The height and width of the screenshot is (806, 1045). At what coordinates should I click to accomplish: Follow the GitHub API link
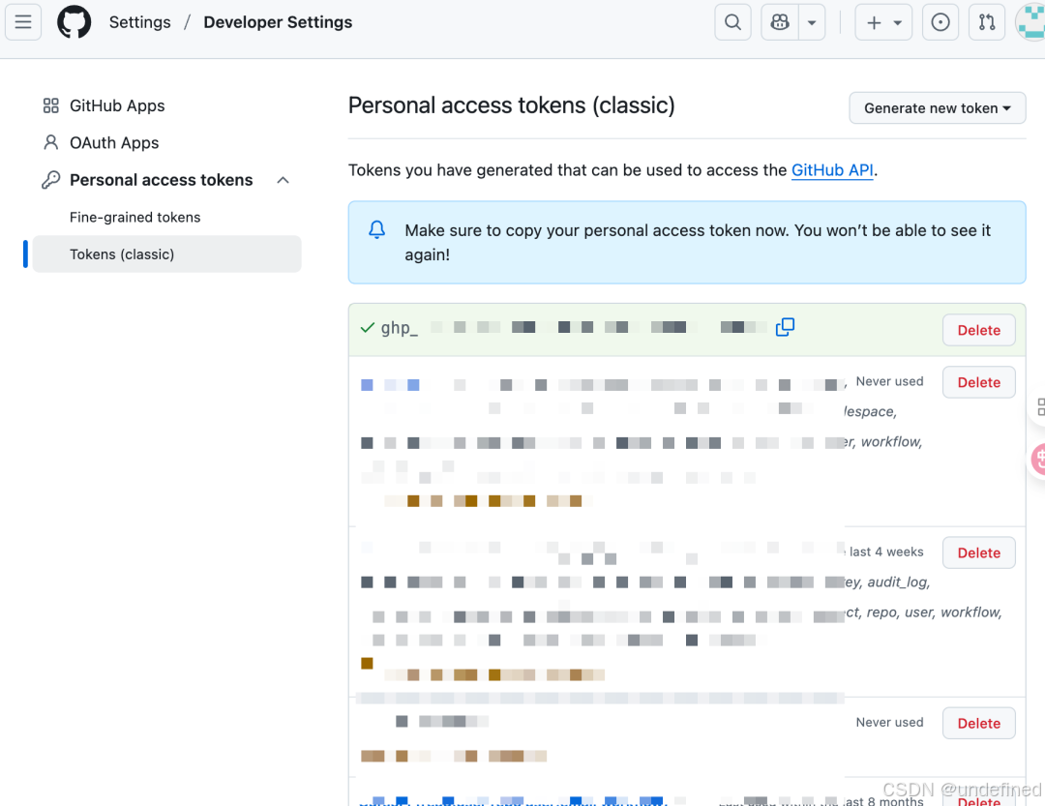832,170
